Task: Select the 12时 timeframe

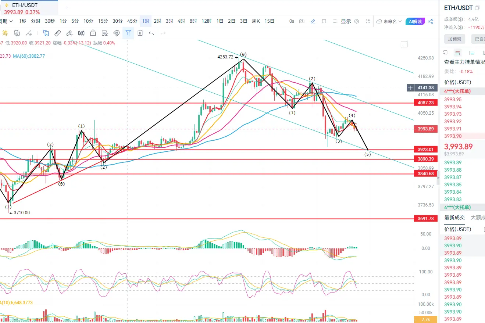Action: pos(206,21)
